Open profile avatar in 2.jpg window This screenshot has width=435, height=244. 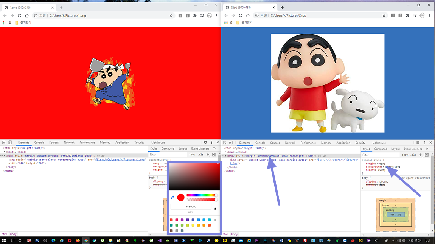tap(422, 15)
